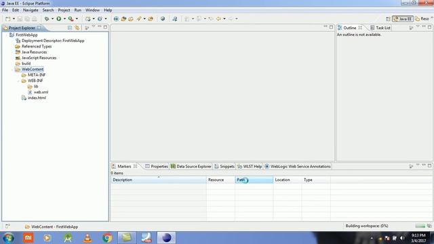434x244 pixels.
Task: Minimize the Project Explorer panel
Action: (100, 27)
